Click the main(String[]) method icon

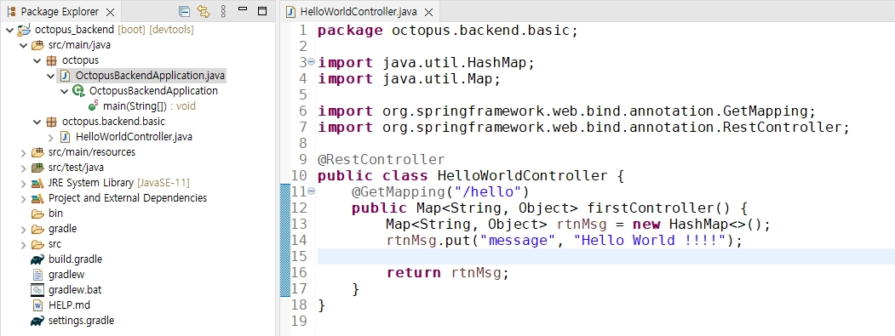[x=93, y=106]
